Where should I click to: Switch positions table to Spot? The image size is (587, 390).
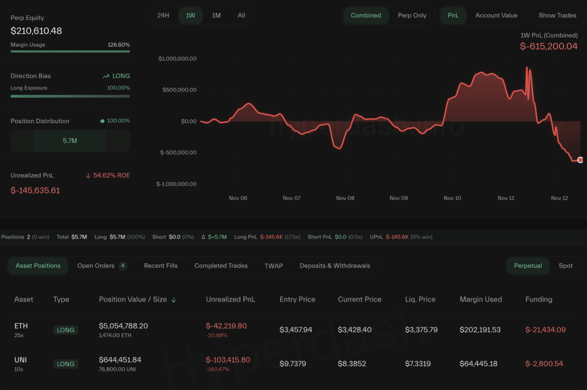pos(565,266)
